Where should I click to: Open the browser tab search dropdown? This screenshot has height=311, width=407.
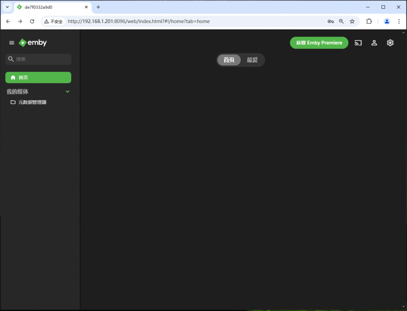(7, 7)
